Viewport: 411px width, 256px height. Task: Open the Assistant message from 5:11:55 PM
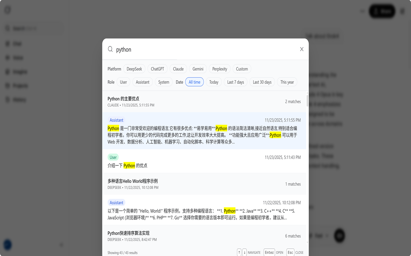pos(204,131)
